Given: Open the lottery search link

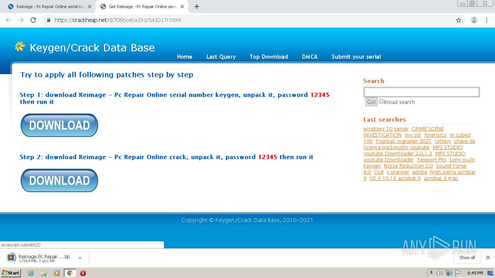Looking at the screenshot, I should [x=443, y=141].
